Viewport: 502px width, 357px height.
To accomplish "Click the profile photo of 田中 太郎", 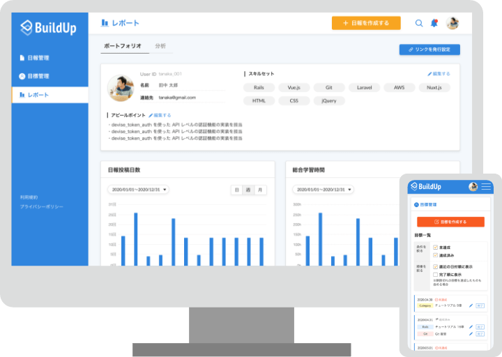I will (120, 88).
